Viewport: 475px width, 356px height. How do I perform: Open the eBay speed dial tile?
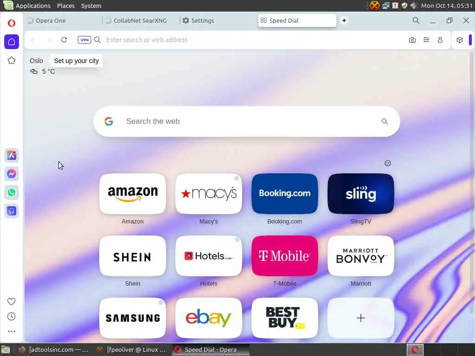tap(209, 318)
